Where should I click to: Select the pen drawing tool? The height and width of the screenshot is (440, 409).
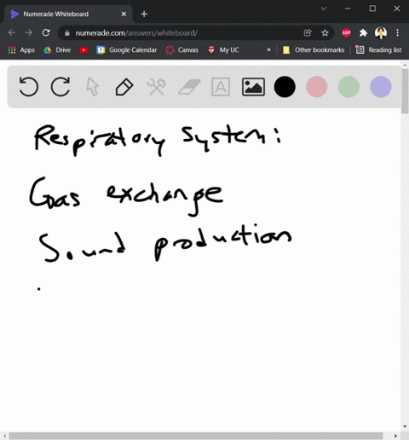[124, 87]
